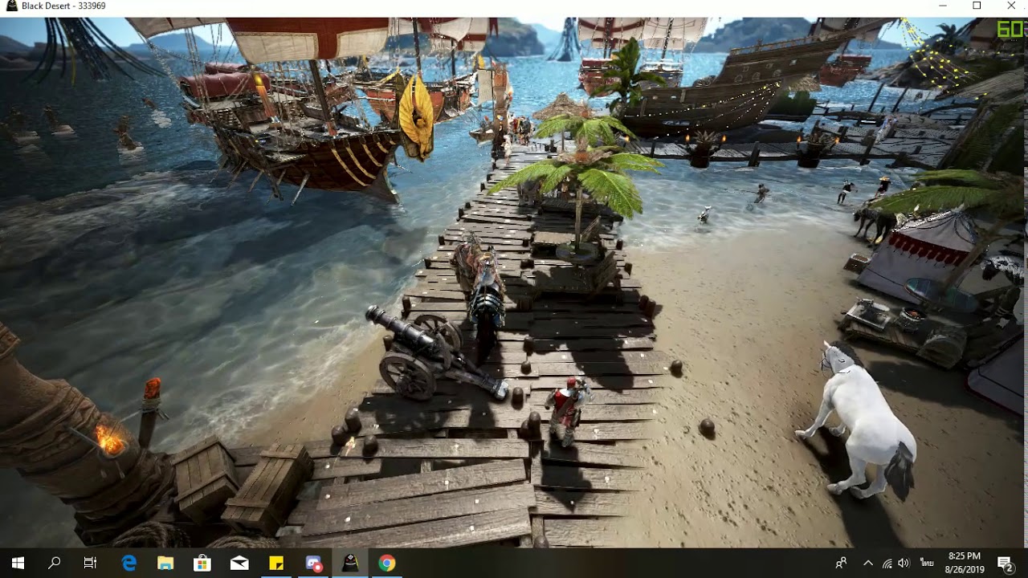
Task: Open the Windows Start menu
Action: pyautogui.click(x=18, y=563)
